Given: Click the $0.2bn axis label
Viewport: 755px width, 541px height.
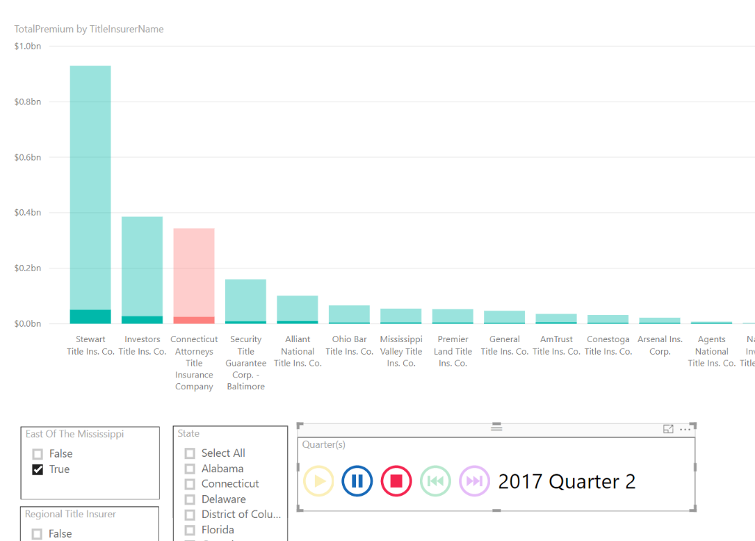Looking at the screenshot, I should [27, 268].
